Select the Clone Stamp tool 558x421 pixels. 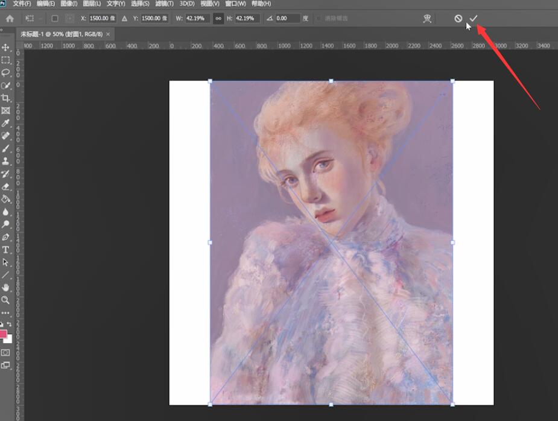(5, 161)
